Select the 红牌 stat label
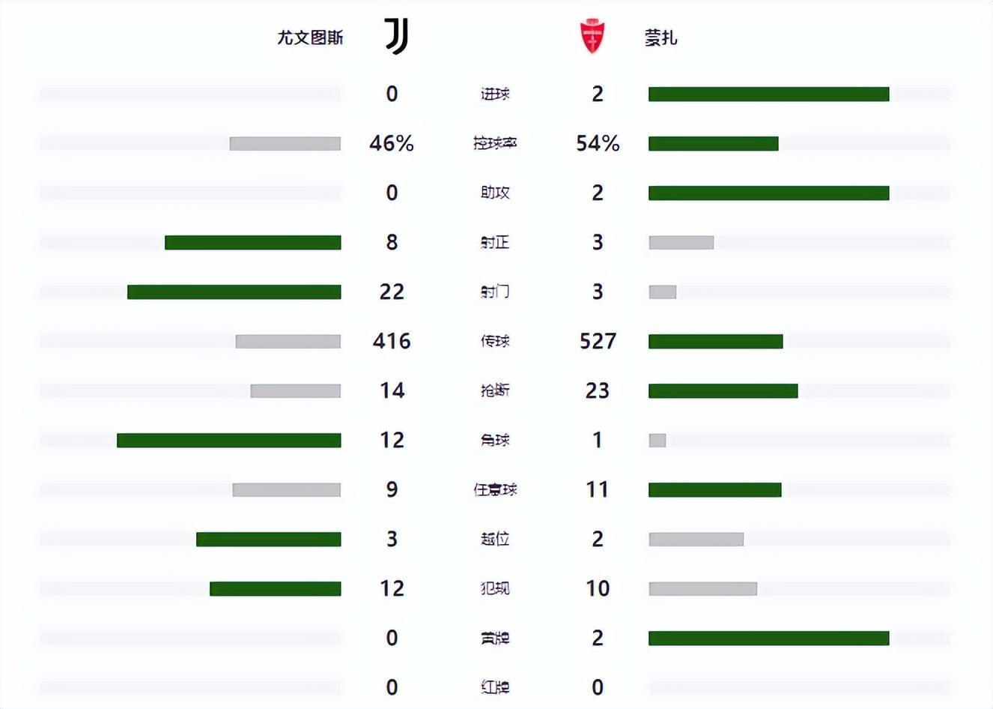Image resolution: width=993 pixels, height=709 pixels. click(x=495, y=687)
